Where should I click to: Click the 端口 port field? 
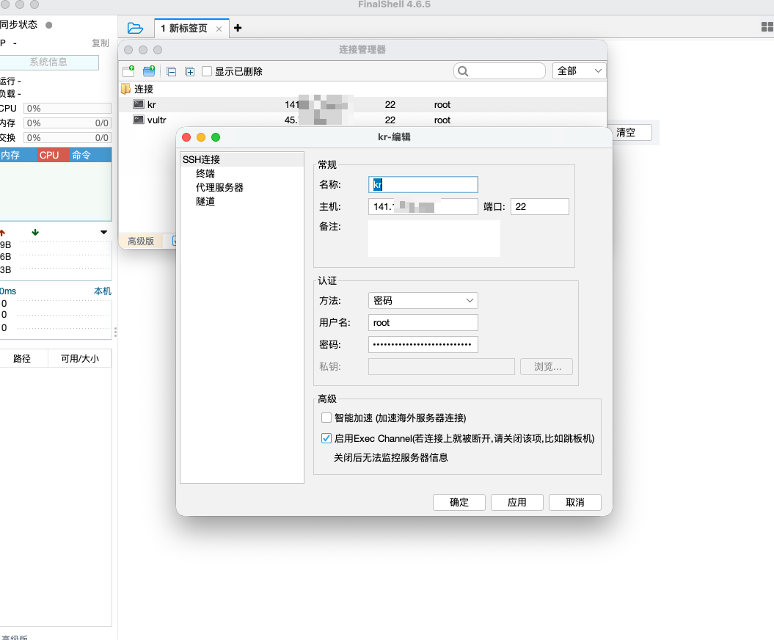539,206
